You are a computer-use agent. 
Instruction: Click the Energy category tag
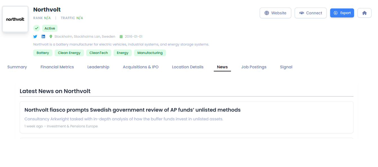(x=123, y=53)
